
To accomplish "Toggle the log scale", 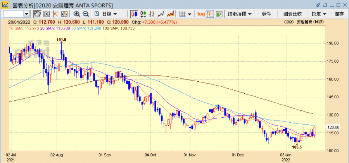I will (201, 14).
